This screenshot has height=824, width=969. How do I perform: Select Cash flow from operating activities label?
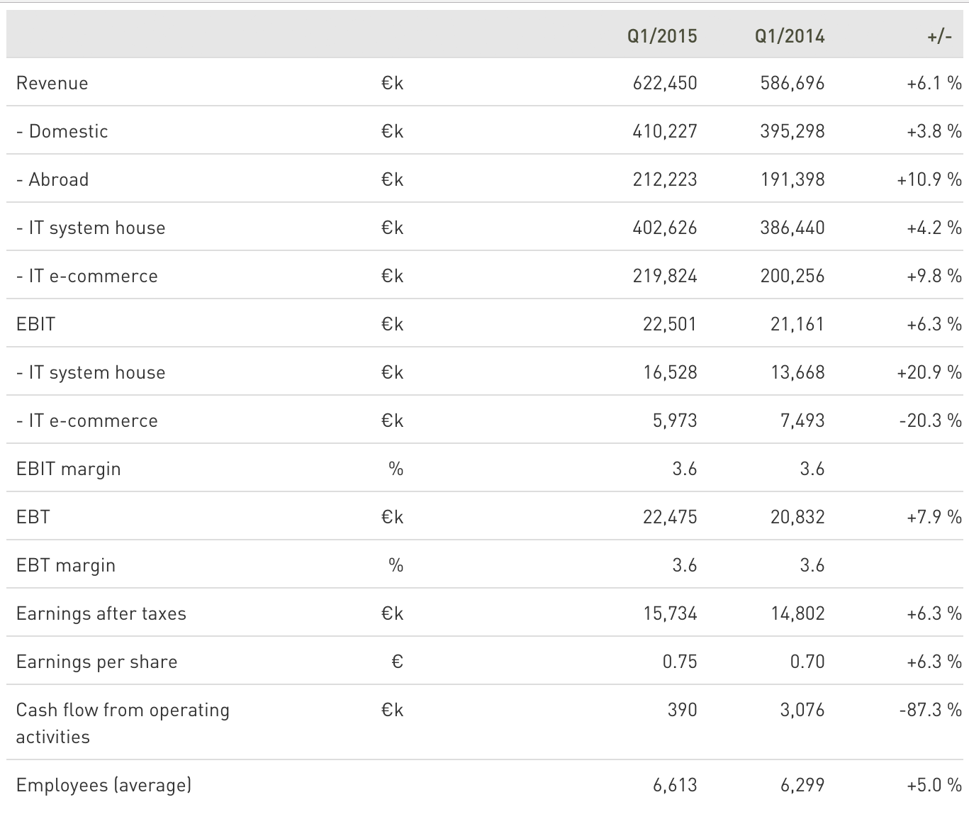click(x=123, y=723)
